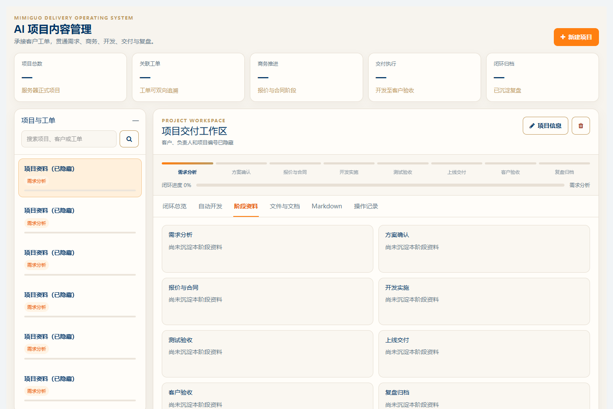Viewport: 613px width, 409px height.
Task: Open the 操作记录 tab
Action: tap(366, 206)
